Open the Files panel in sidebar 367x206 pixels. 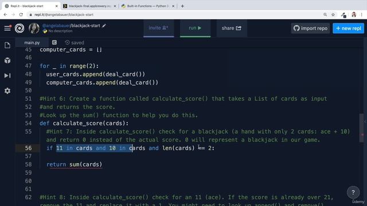(x=7, y=45)
